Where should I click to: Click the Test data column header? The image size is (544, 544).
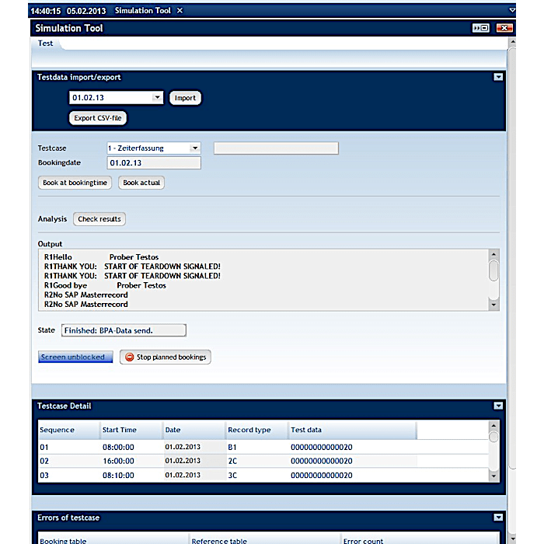pyautogui.click(x=352, y=430)
